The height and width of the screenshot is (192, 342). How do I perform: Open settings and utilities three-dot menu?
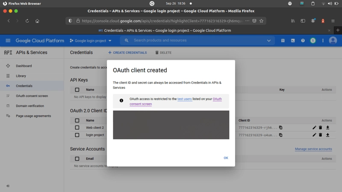tap(323, 41)
